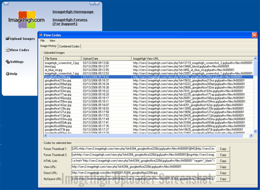260x190 pixels.
Task: Click the Forum Thumbnail 2 text field
Action: click(143, 155)
